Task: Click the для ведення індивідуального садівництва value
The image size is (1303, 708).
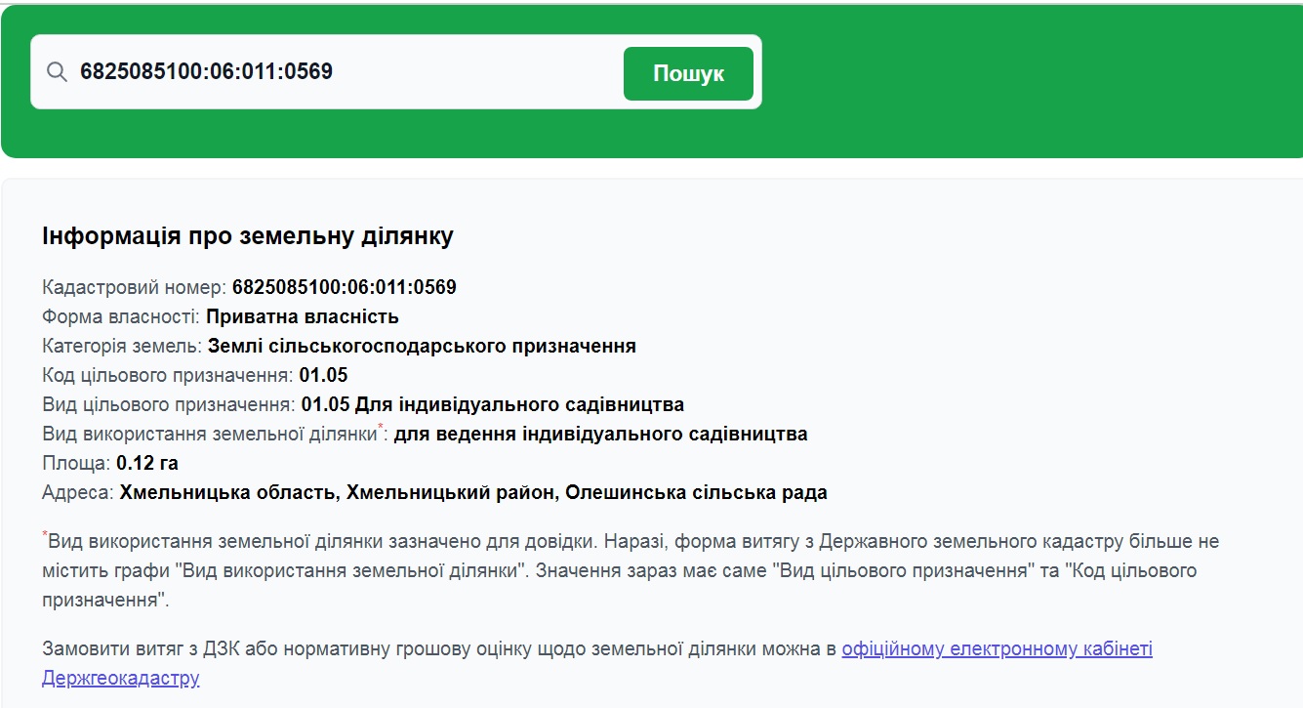Action: (x=600, y=434)
